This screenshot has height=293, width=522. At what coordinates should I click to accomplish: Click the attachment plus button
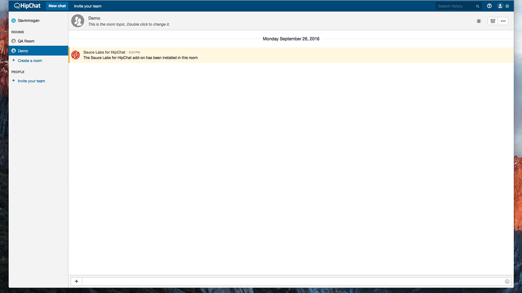[76, 282]
